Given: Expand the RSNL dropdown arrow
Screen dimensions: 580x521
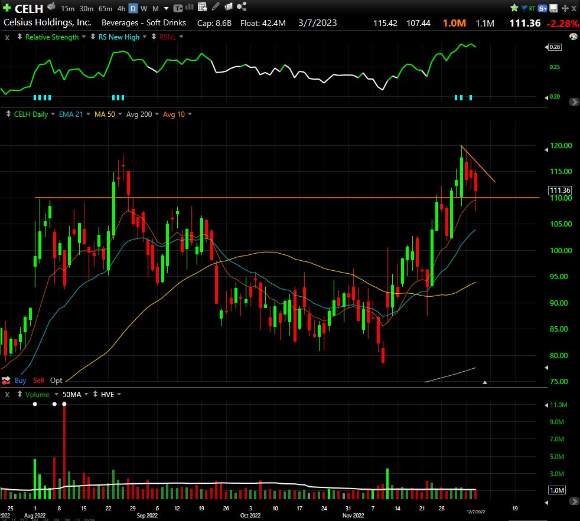Looking at the screenshot, I should [x=181, y=37].
